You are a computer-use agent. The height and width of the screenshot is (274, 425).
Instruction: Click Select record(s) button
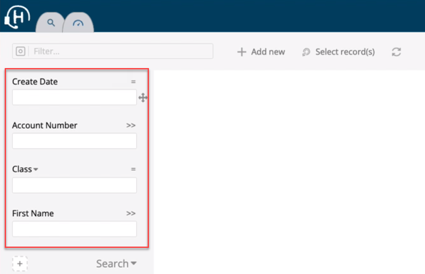pos(339,52)
